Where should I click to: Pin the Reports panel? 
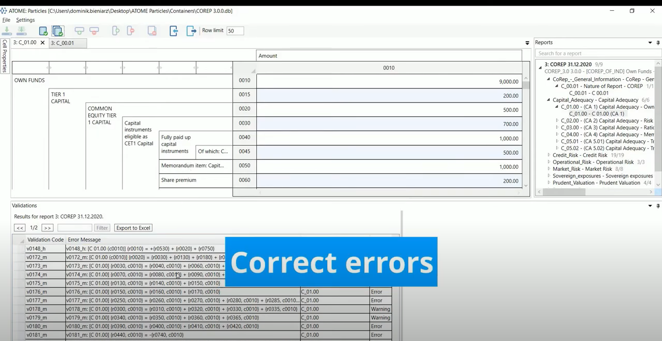click(x=658, y=43)
